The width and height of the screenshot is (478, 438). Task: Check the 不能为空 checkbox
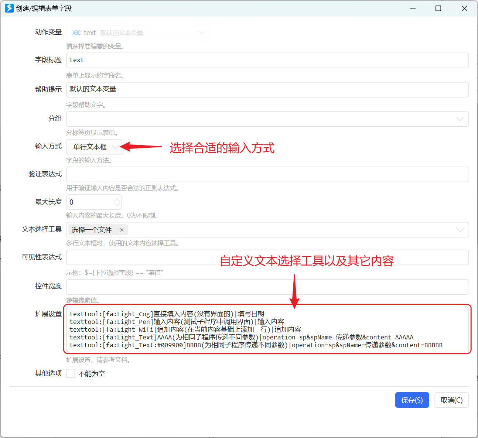[71, 373]
